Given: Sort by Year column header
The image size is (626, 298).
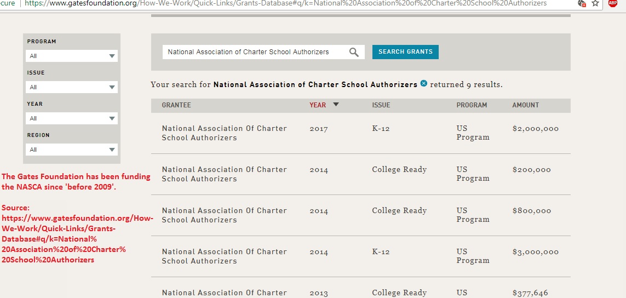Looking at the screenshot, I should click(318, 105).
